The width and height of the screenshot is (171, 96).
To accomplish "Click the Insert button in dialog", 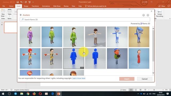I will click(127, 79).
